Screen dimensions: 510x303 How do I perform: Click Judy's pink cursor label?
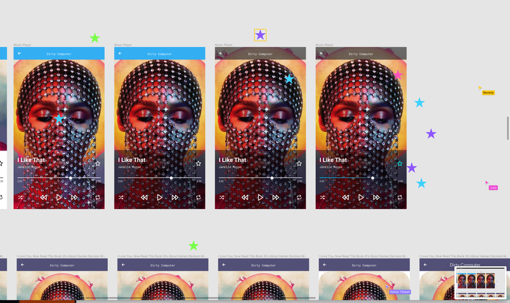493,187
